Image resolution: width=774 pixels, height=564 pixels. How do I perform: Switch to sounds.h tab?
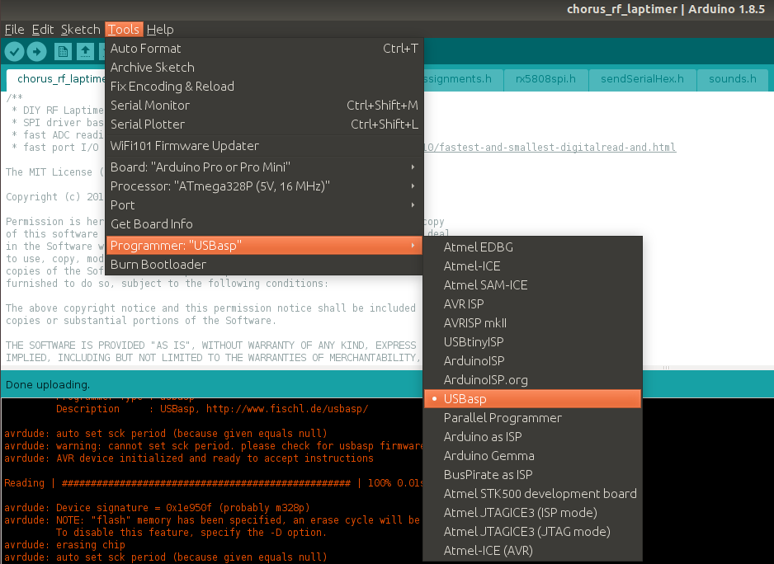point(732,79)
